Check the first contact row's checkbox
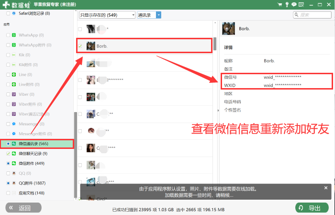335x215 pixels. (x=80, y=29)
